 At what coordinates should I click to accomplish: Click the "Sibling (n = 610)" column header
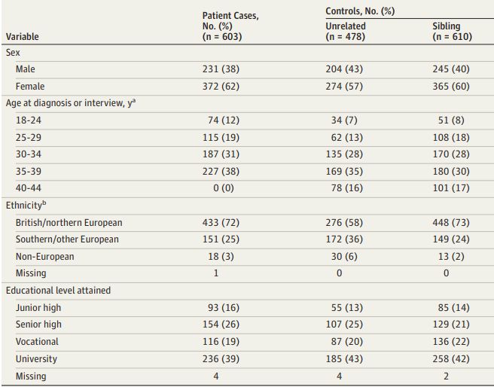coord(449,31)
